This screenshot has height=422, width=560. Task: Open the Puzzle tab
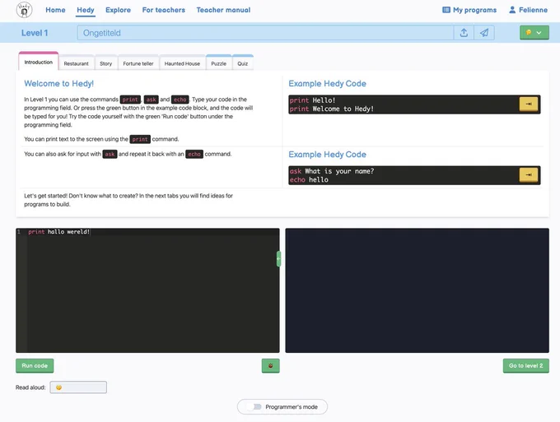(x=218, y=63)
